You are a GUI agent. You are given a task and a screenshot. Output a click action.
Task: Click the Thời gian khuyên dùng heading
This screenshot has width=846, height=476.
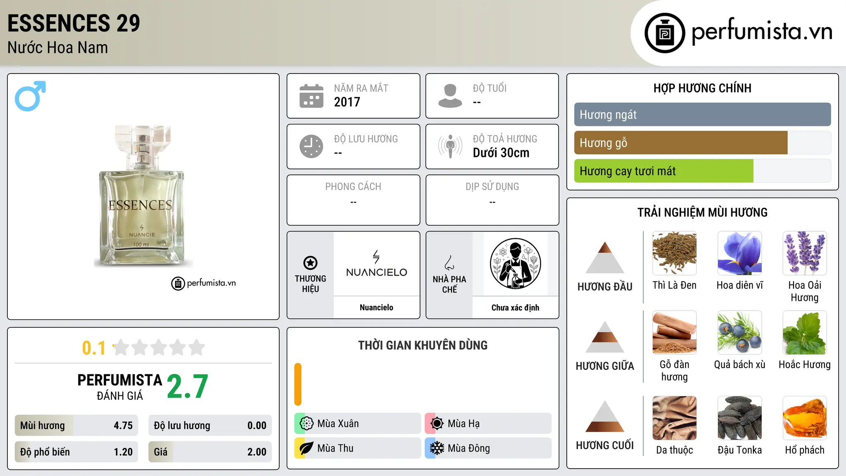pyautogui.click(x=423, y=345)
